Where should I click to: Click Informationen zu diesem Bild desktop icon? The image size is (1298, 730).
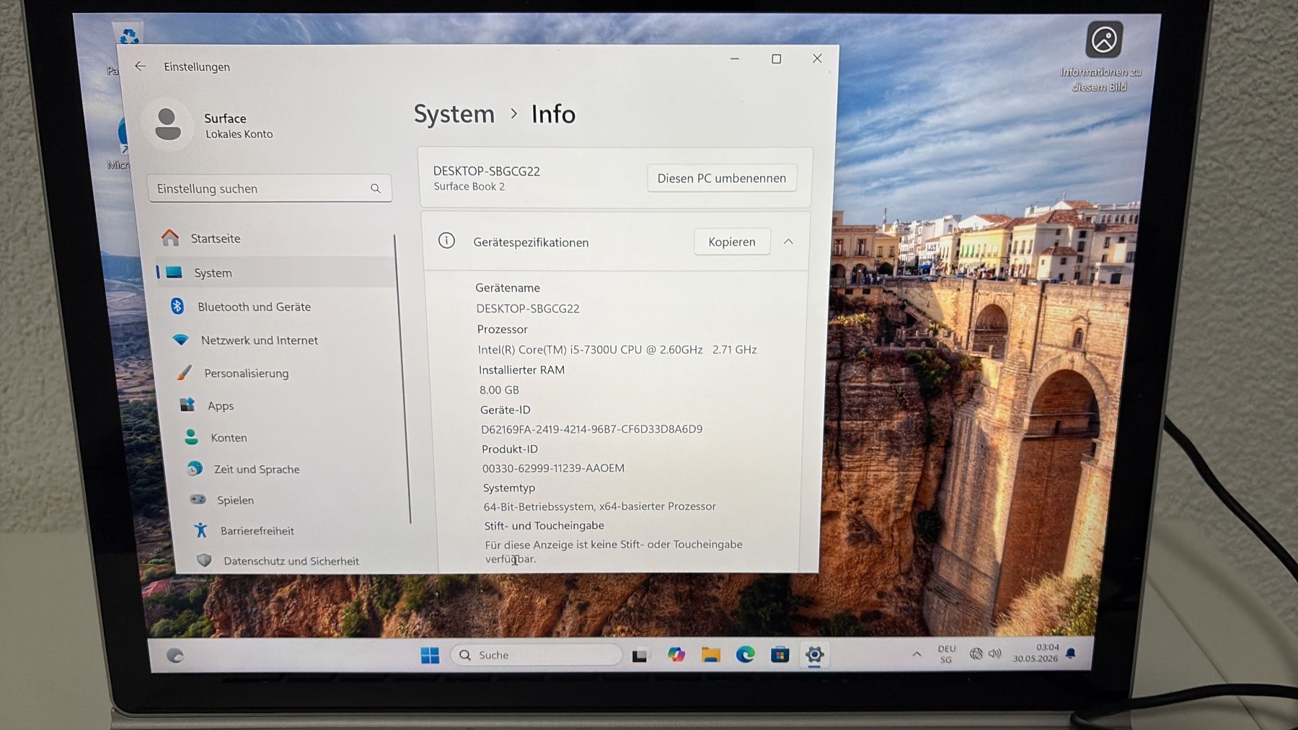[1101, 58]
